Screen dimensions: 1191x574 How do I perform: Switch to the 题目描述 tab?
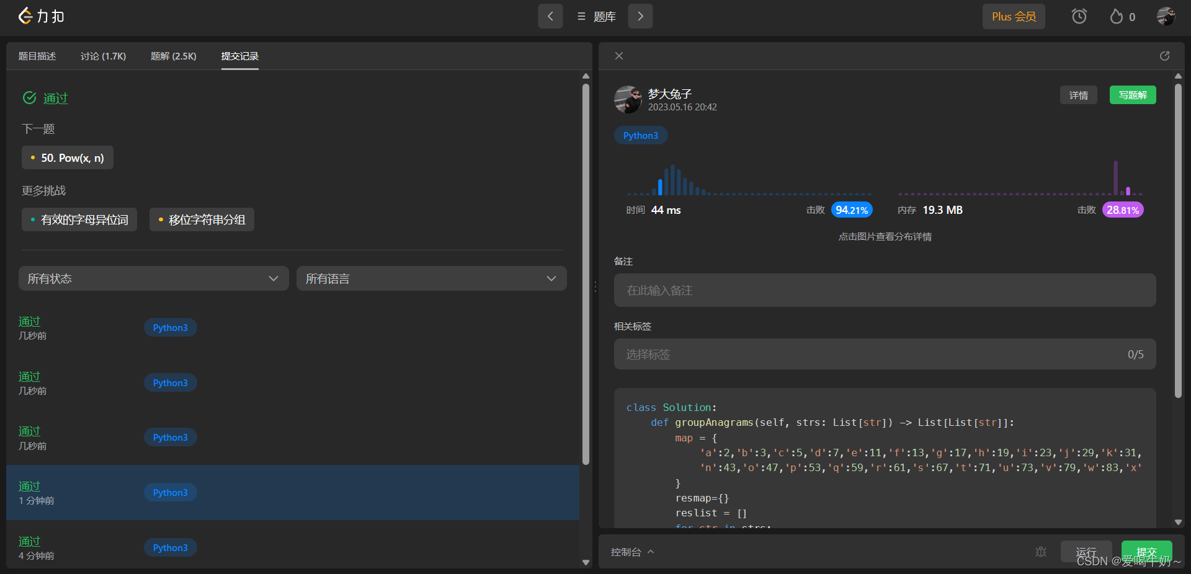click(37, 56)
